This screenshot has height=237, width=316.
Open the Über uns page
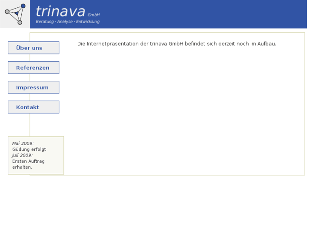[33, 48]
